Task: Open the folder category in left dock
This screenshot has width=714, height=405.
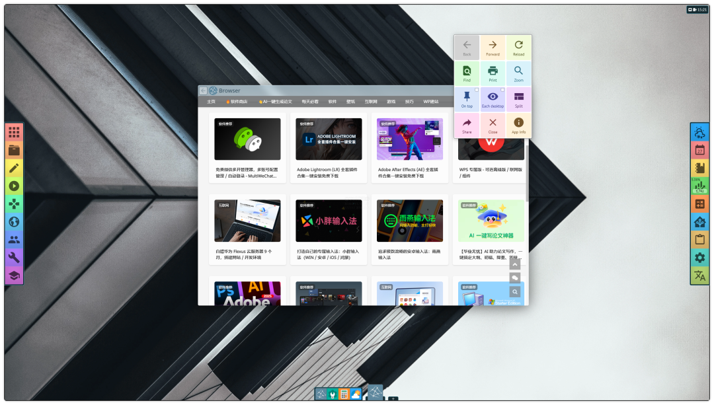Action: [14, 150]
